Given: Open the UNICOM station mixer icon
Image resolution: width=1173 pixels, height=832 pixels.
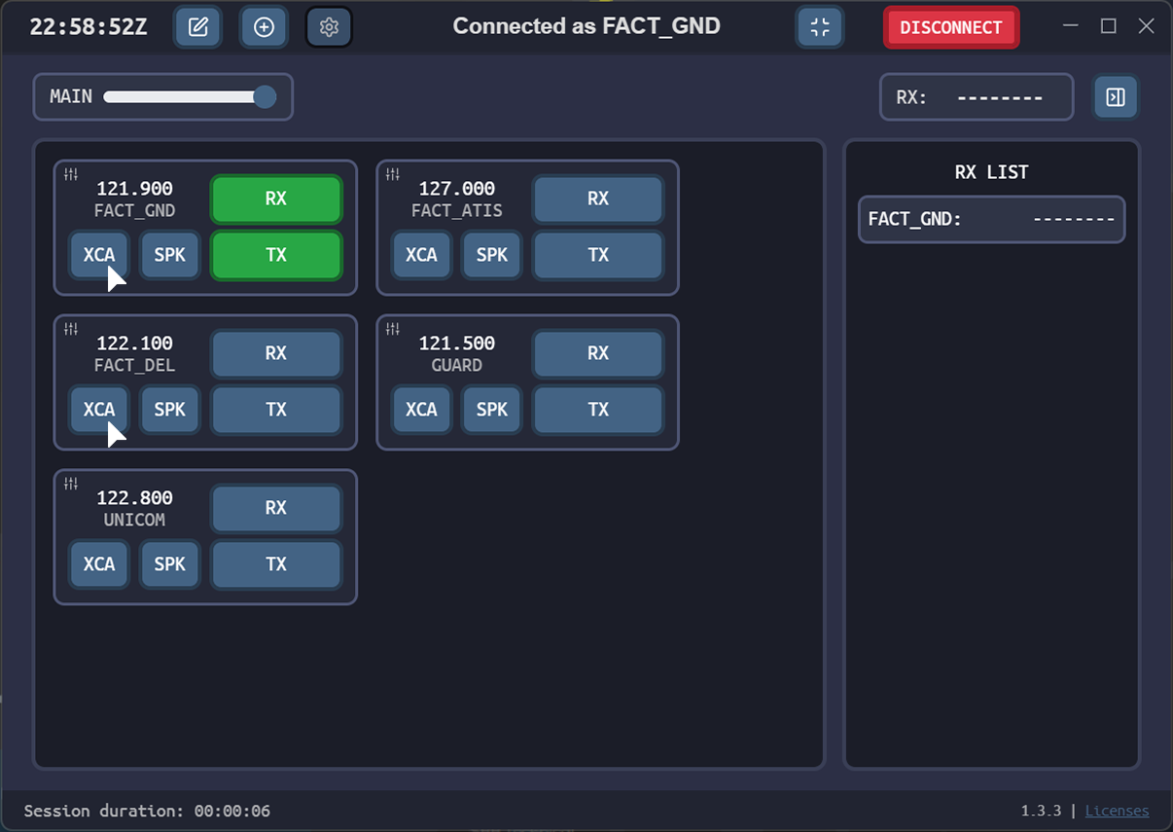Looking at the screenshot, I should click(71, 484).
